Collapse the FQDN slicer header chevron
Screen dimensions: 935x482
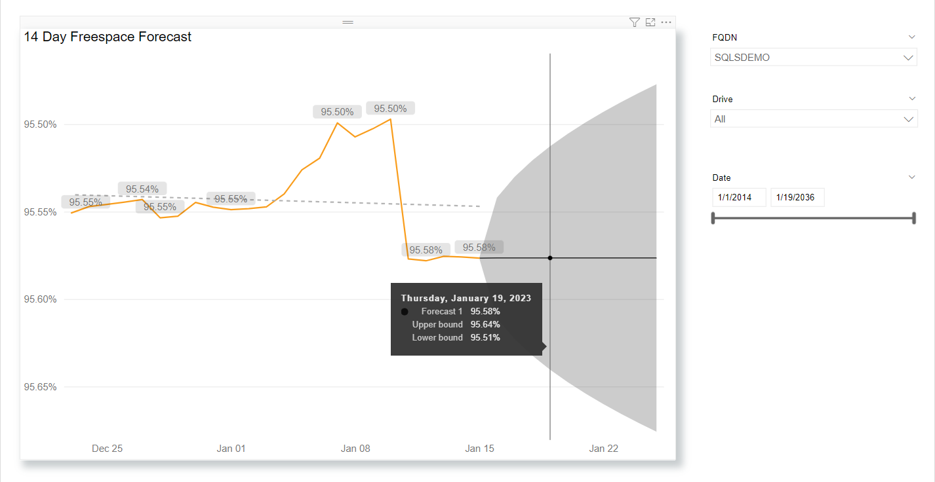pos(911,37)
